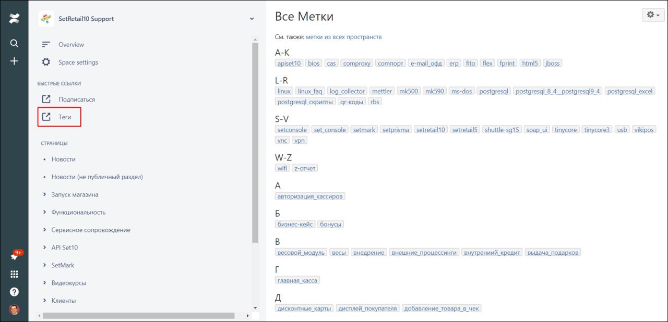668x322 pixels.
Task: Click the external link icon beside Теги
Action: pyautogui.click(x=46, y=117)
